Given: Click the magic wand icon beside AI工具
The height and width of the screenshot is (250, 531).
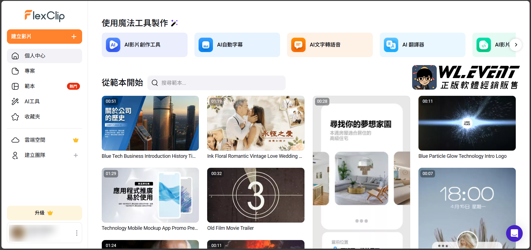Looking at the screenshot, I should coord(15,102).
